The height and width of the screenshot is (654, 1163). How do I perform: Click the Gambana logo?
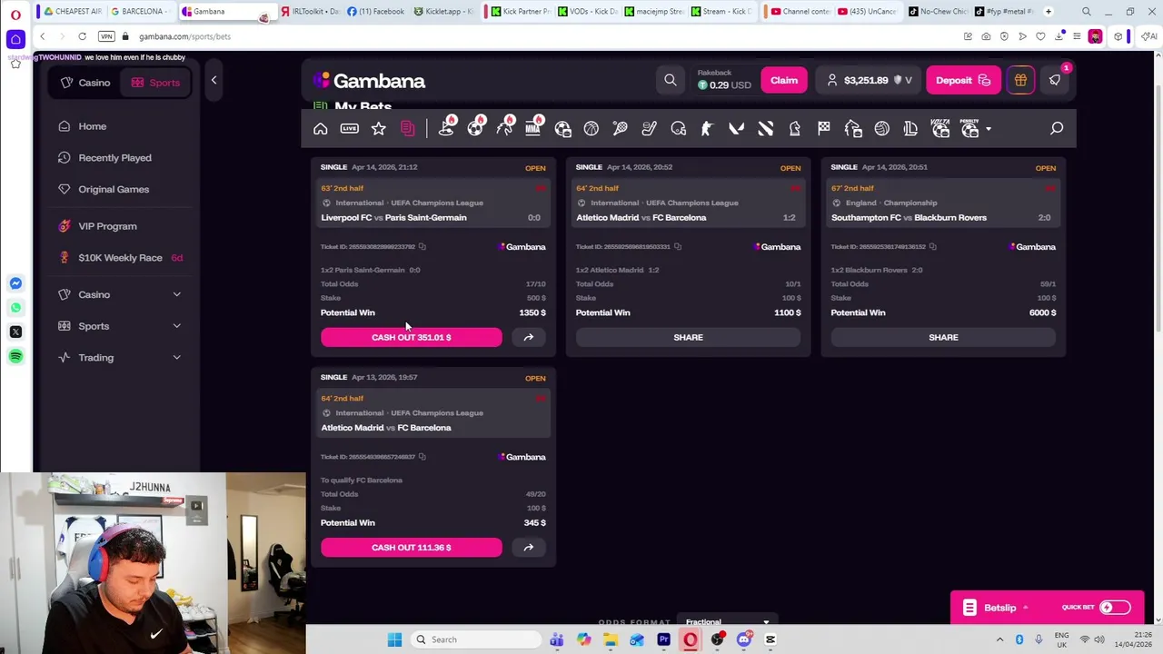369,81
